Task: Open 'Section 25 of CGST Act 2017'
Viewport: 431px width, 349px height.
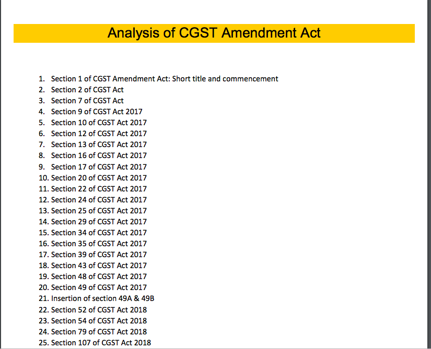Action: coord(99,211)
